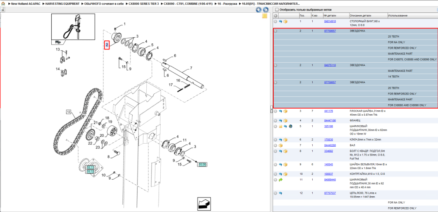Click box icon for part 100037

coord(285,174)
